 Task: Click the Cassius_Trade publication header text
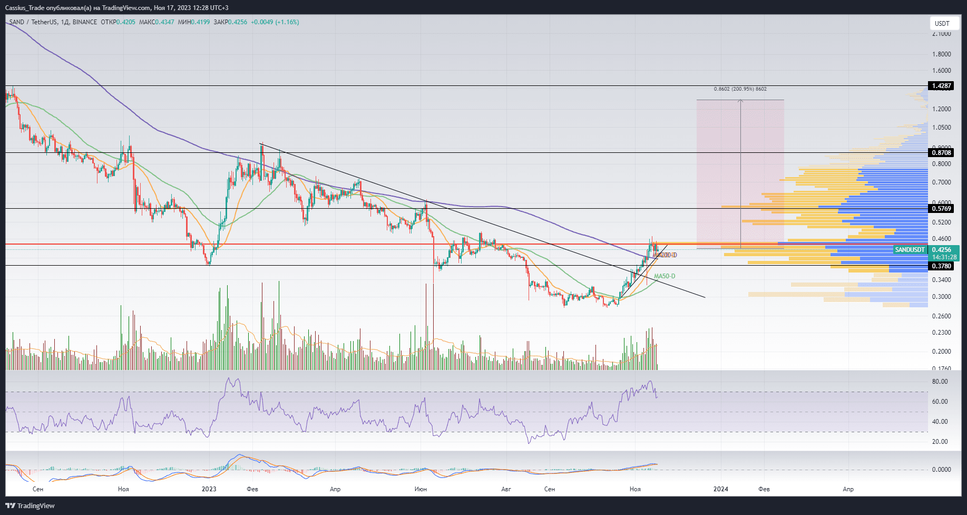tap(116, 8)
